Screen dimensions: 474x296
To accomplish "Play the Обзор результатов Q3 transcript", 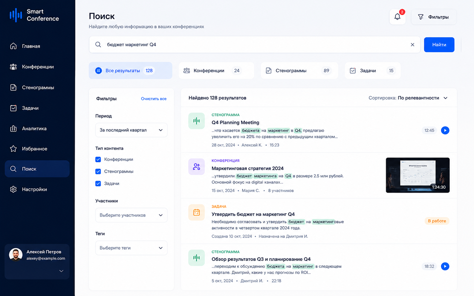I will tap(445, 266).
